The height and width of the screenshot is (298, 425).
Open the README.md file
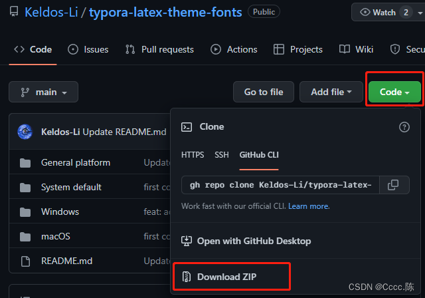(66, 261)
